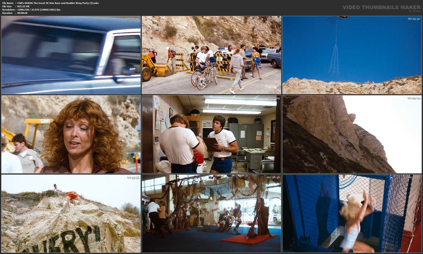Click the 00:24:14 timestamp label
The height and width of the screenshot is (254, 423).
pyautogui.click(x=273, y=98)
